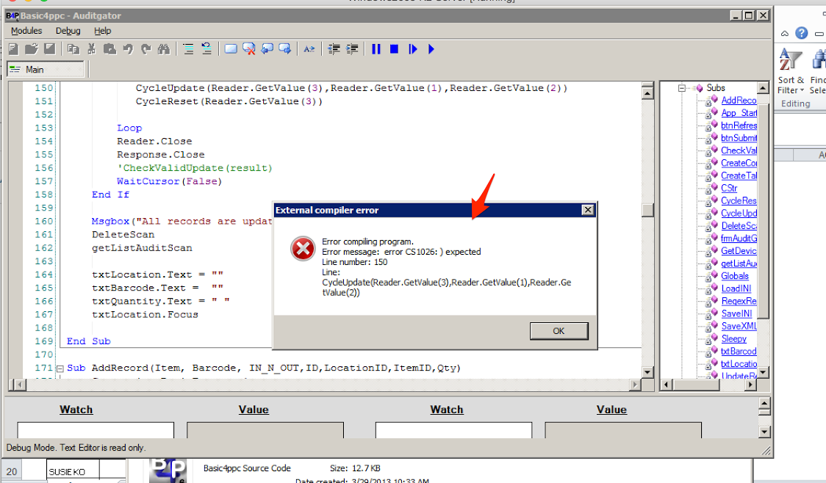Click the Undo arrow icon
This screenshot has width=826, height=483.
(x=127, y=49)
